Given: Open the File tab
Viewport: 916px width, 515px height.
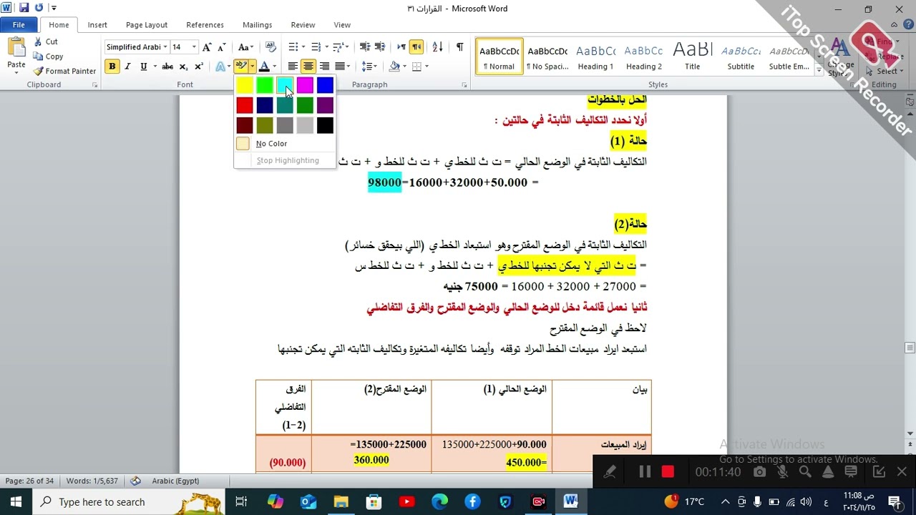Looking at the screenshot, I should (x=19, y=25).
